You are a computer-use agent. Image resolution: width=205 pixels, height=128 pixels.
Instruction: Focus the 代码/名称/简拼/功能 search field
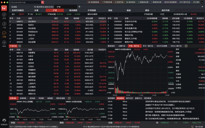(25, 2)
